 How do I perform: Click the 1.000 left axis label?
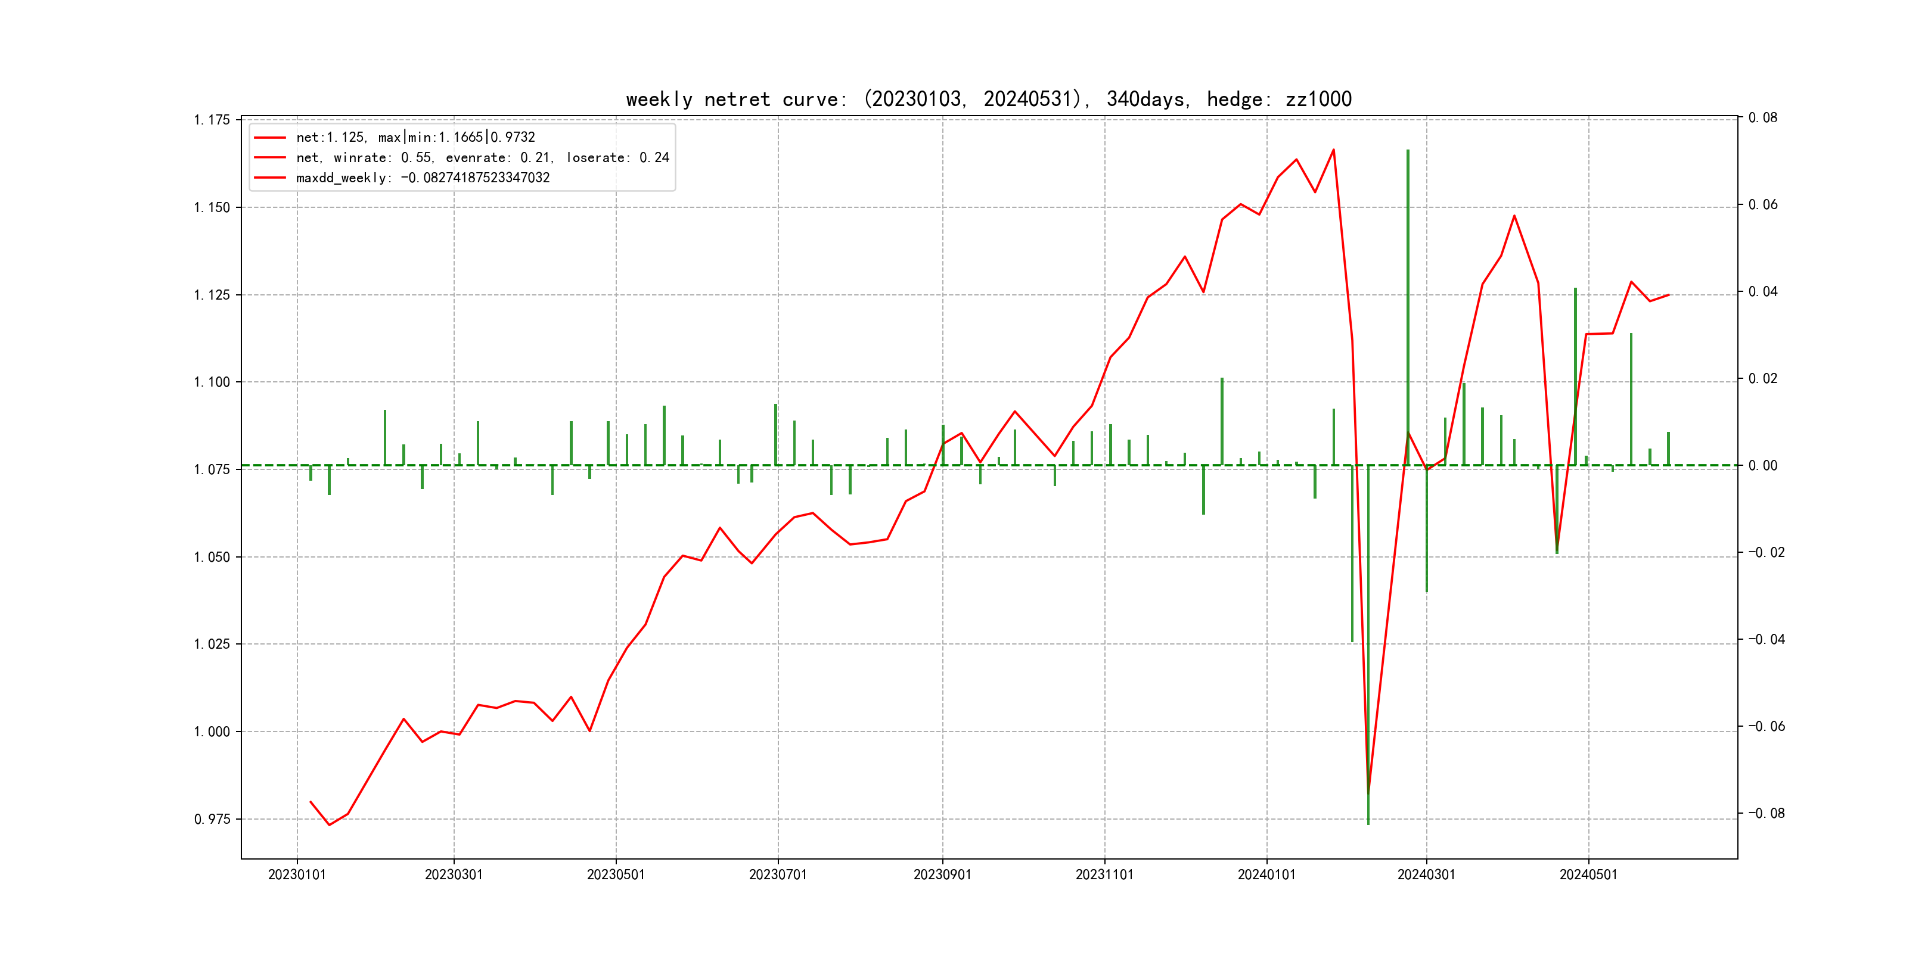[x=212, y=731]
